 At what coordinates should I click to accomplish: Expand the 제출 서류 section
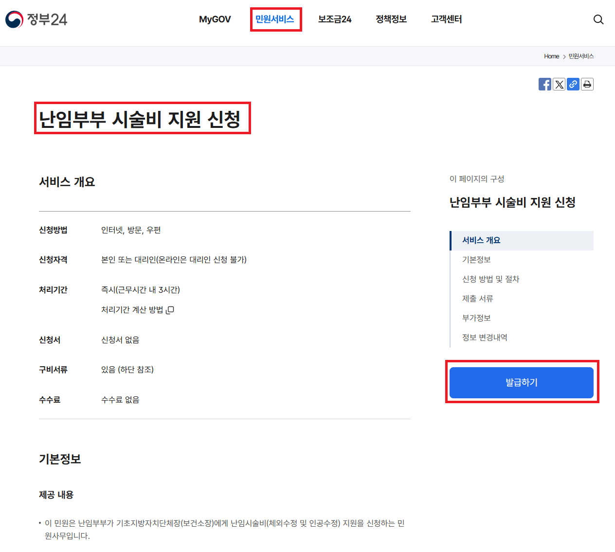478,298
